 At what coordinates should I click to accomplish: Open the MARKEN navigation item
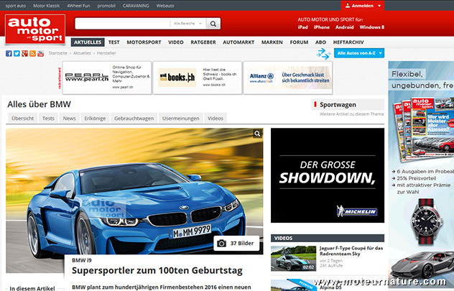coord(272,42)
